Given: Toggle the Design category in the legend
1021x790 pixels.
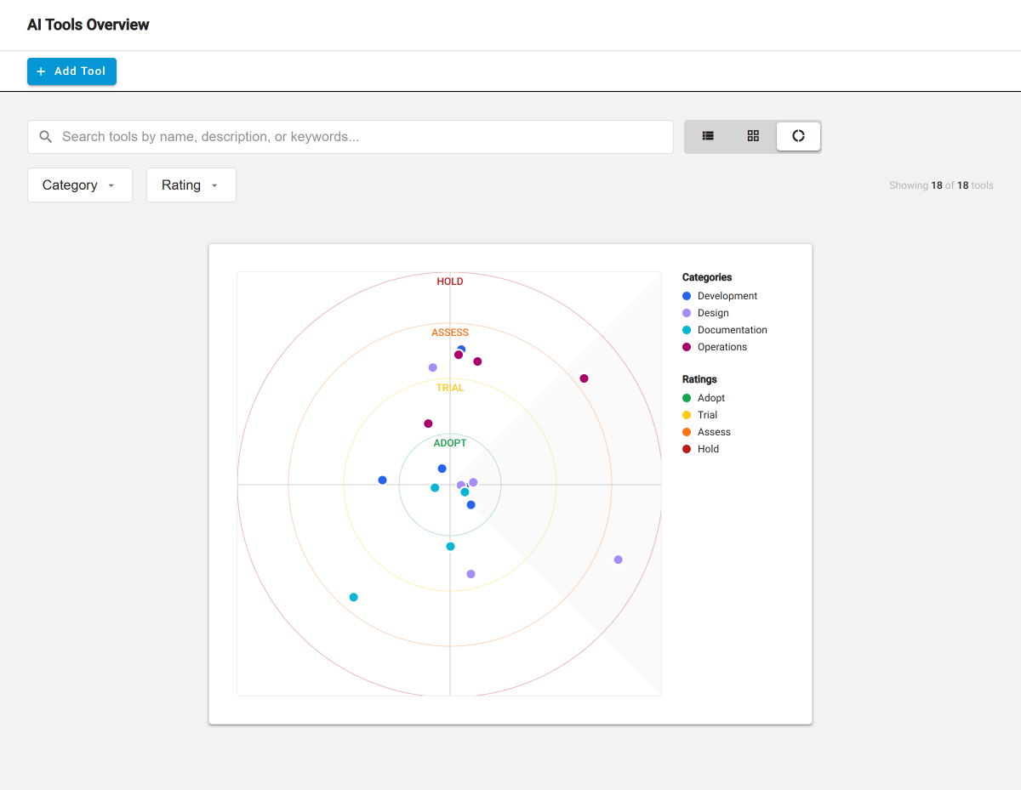Looking at the screenshot, I should pyautogui.click(x=686, y=313).
